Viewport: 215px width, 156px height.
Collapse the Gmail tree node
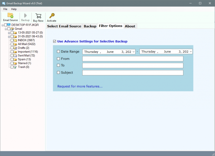point(6,29)
